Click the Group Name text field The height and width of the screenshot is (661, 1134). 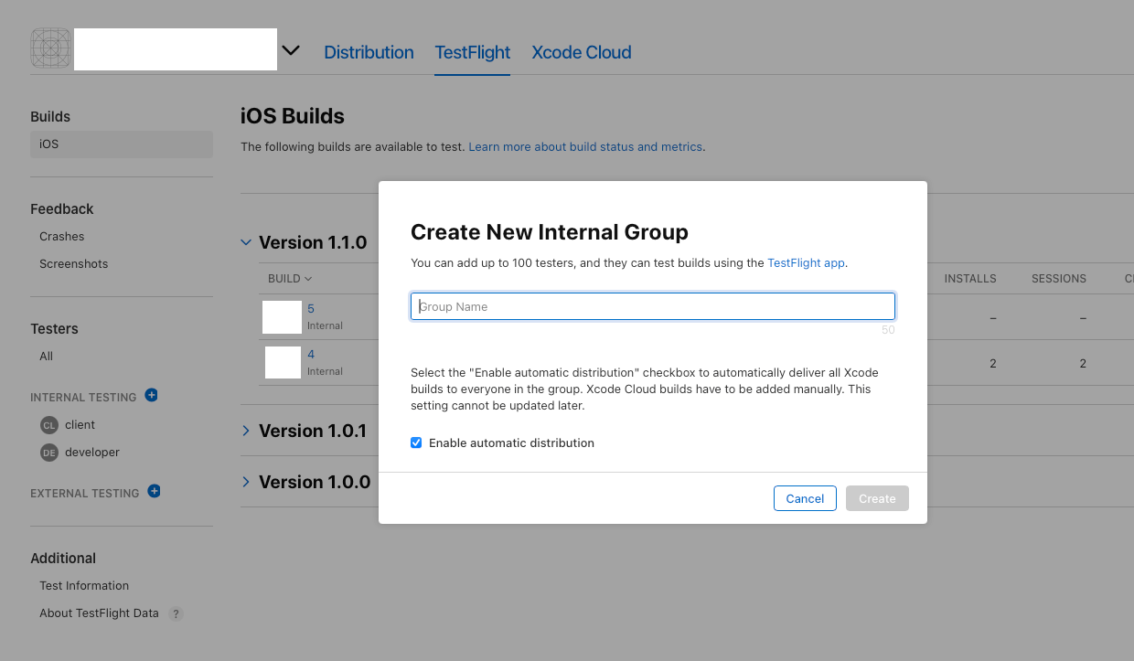(x=652, y=306)
